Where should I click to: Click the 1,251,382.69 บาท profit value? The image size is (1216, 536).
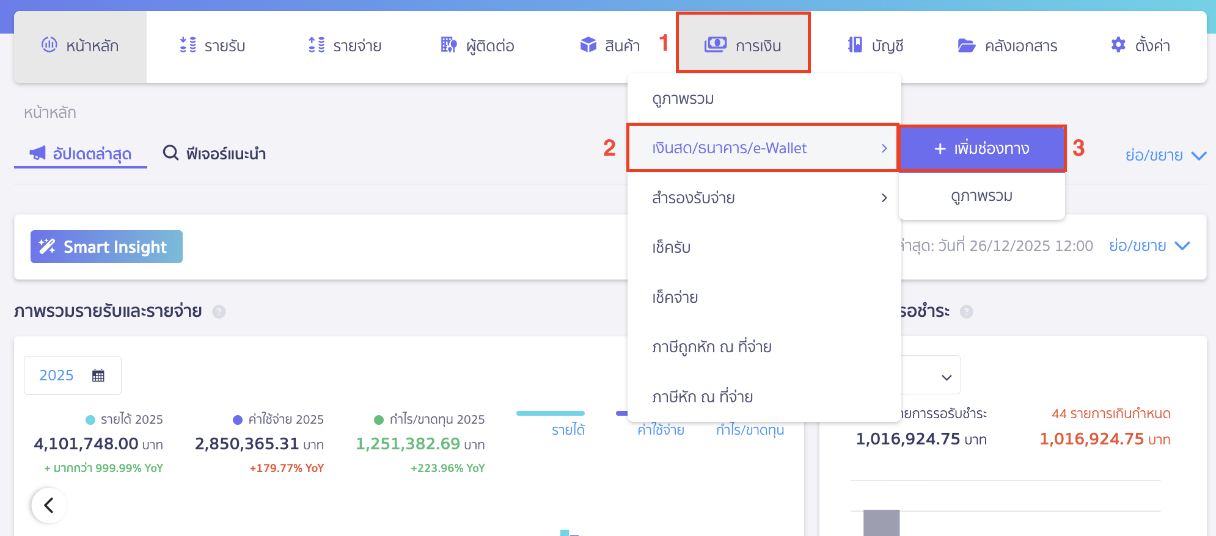(420, 444)
